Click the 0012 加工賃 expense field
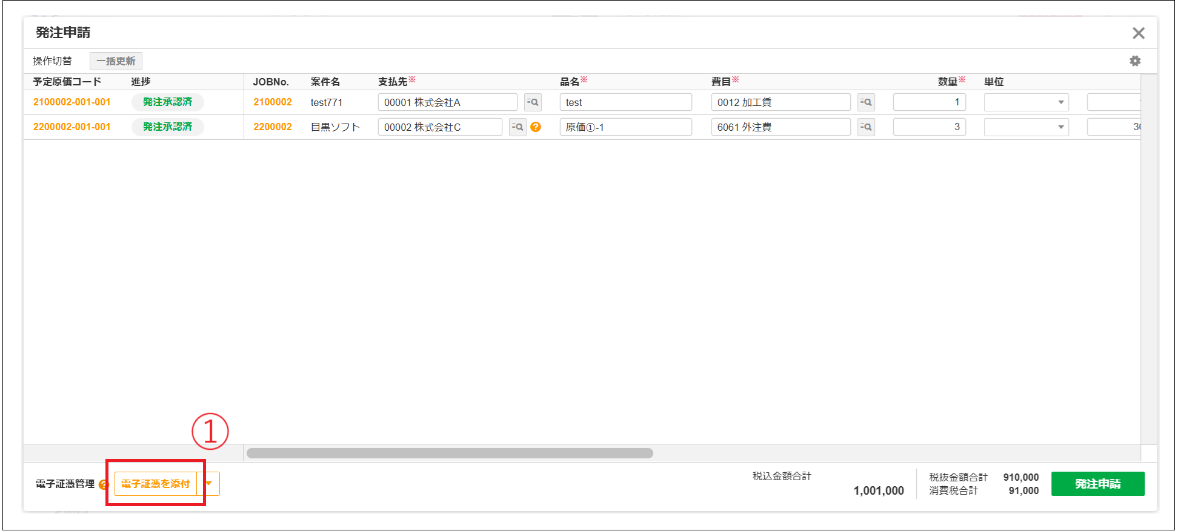The image size is (1178, 531). tap(780, 102)
